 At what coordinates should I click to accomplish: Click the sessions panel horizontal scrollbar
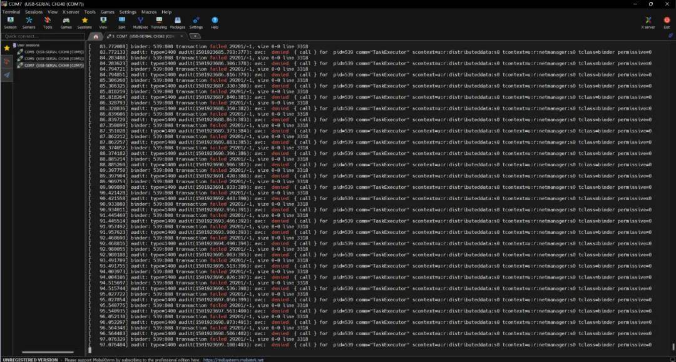[48, 352]
